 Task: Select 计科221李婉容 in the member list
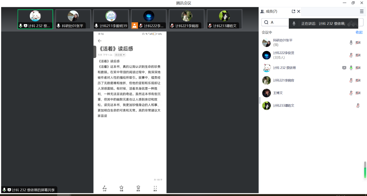click(283, 80)
